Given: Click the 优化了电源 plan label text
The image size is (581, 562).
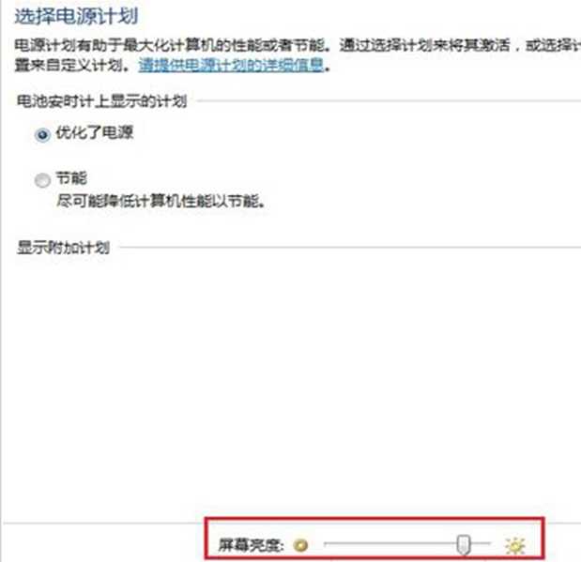Looking at the screenshot, I should click(94, 132).
